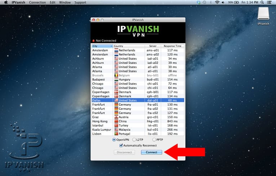
Task: Click the Netherlands flag in ams-a01 row
Action: click(x=116, y=50)
